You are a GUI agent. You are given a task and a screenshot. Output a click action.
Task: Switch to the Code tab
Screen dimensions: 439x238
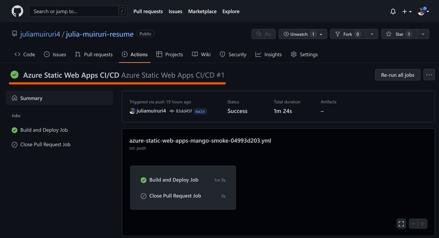25,54
